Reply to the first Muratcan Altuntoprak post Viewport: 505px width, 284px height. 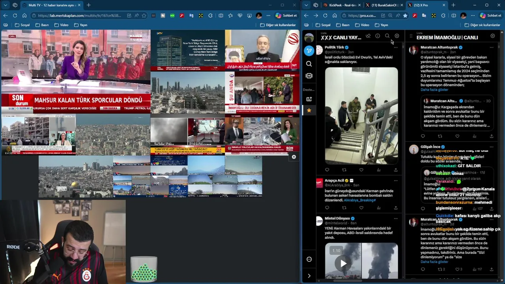tap(423, 136)
